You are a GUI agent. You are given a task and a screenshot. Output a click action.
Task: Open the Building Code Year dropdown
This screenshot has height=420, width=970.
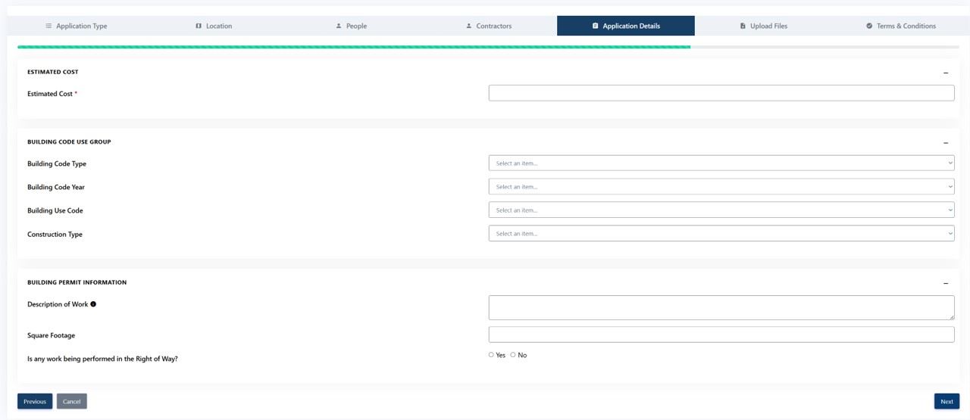(x=721, y=187)
